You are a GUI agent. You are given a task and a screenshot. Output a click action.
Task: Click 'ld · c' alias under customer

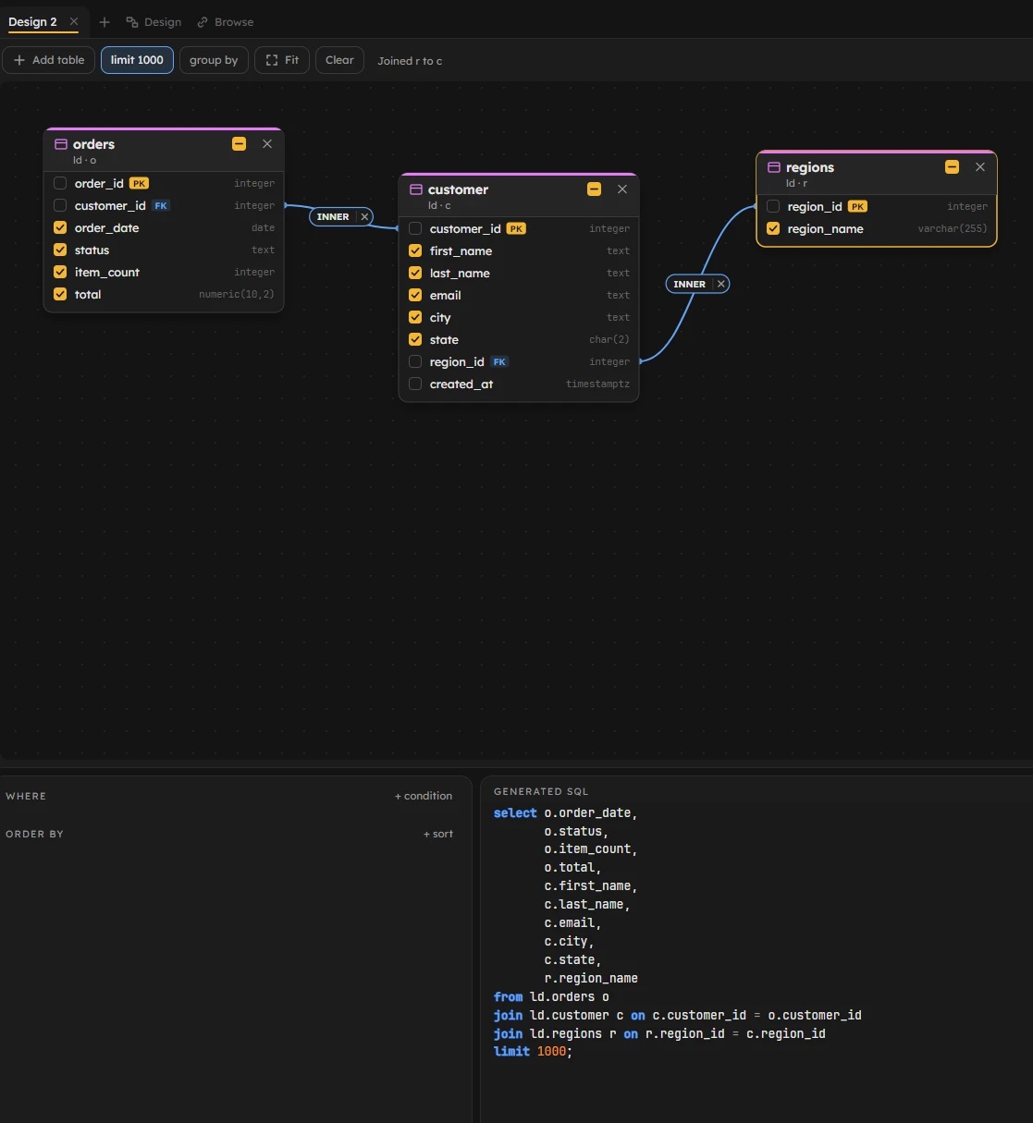click(x=439, y=205)
